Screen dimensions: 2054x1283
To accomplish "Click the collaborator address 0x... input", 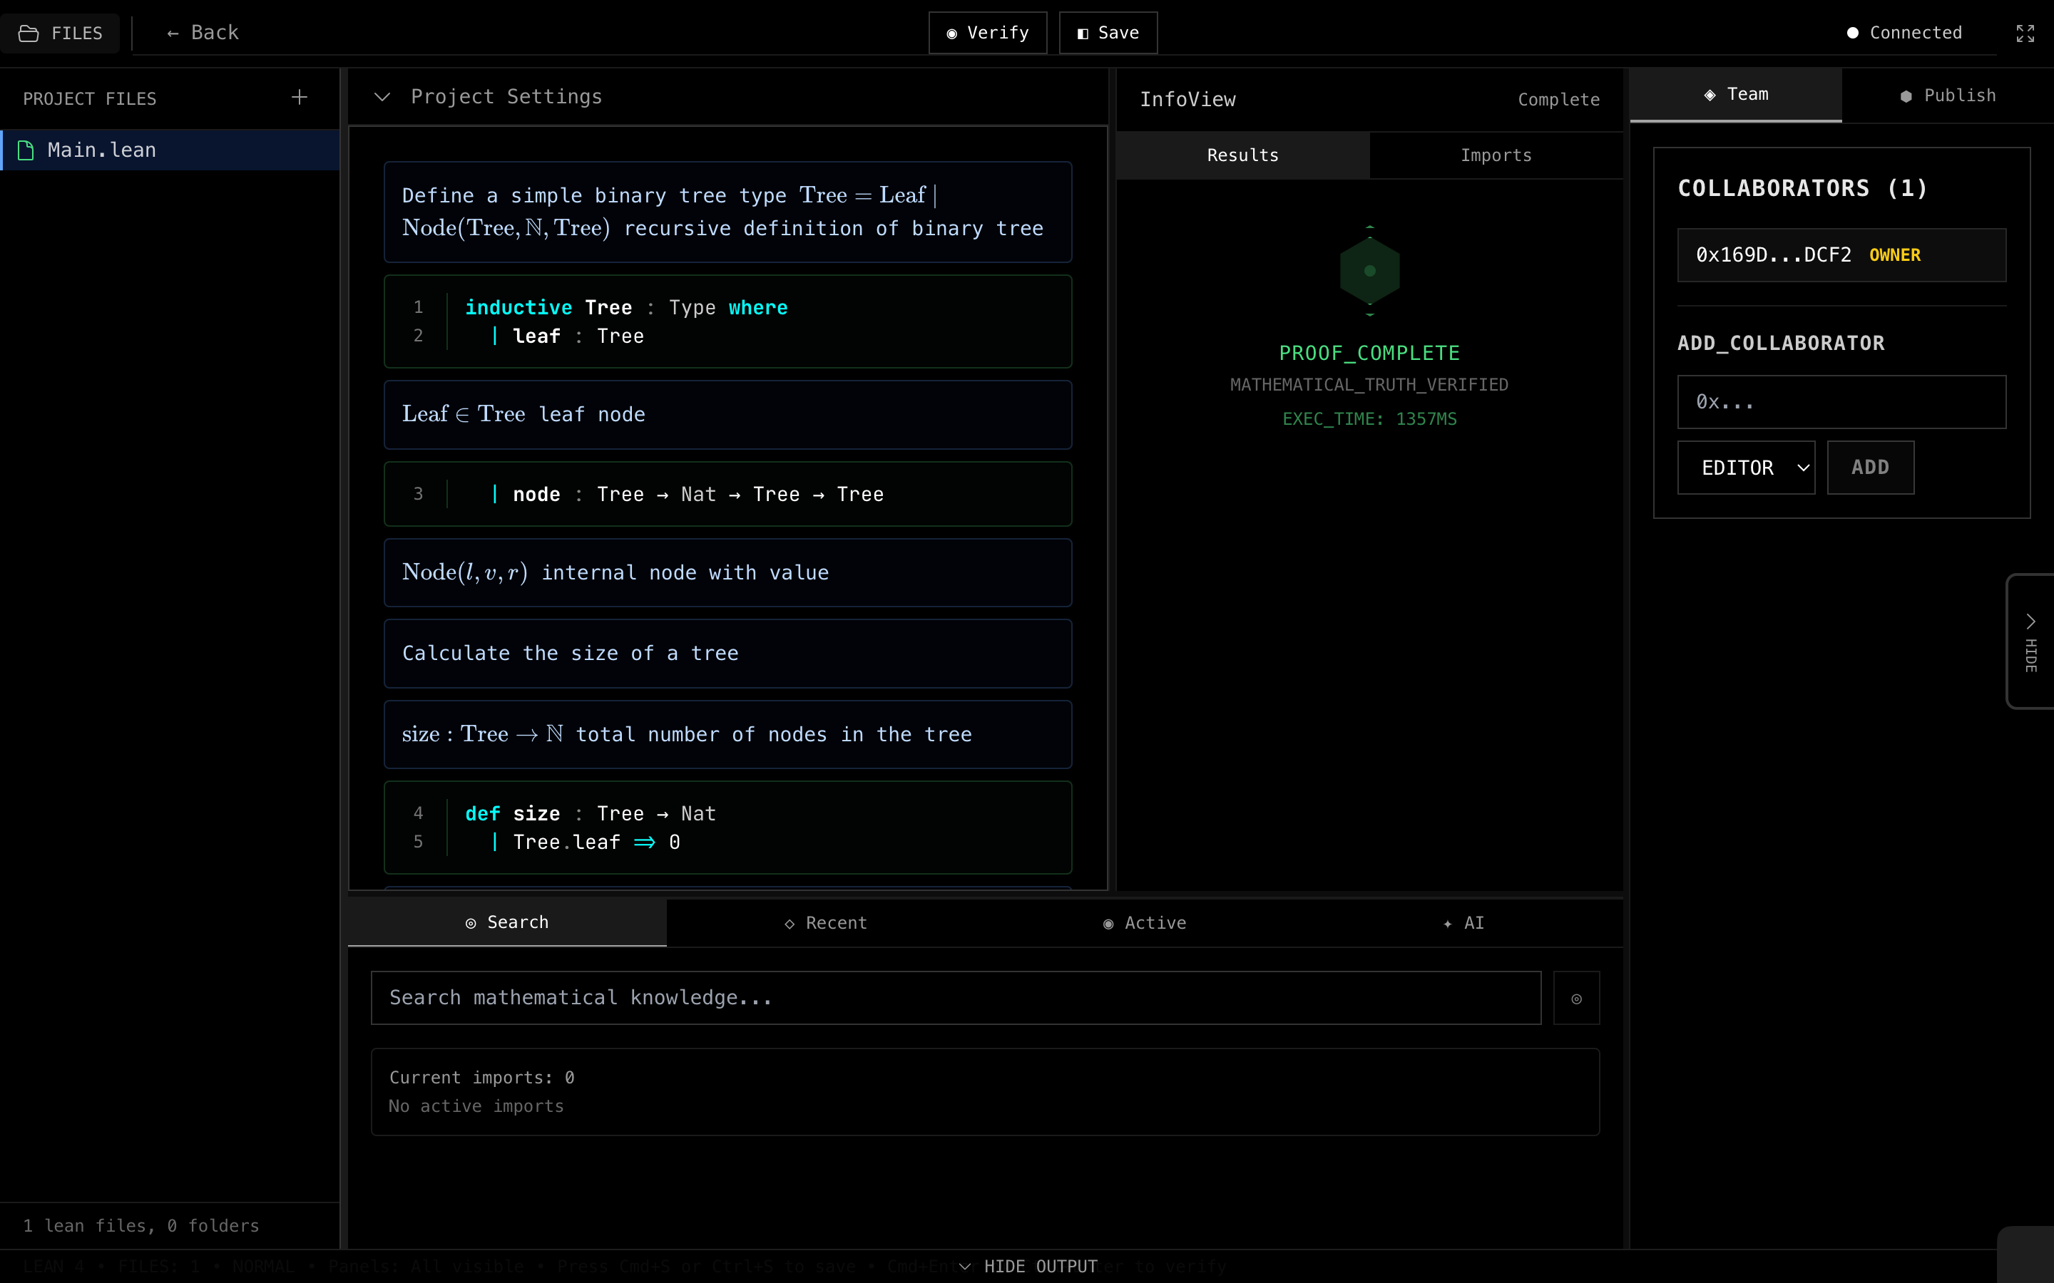I will pos(1841,402).
